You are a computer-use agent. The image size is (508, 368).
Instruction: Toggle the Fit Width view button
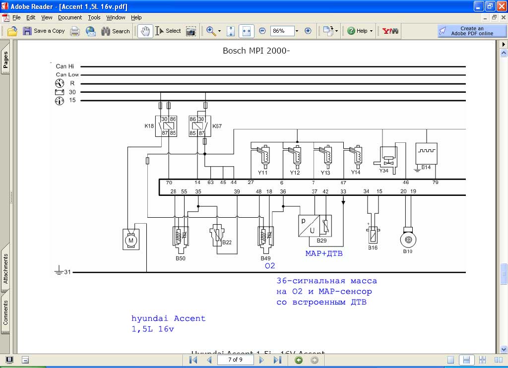(x=246, y=31)
